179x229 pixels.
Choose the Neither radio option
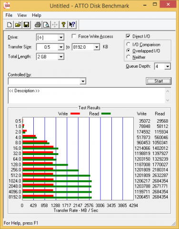point(128,57)
